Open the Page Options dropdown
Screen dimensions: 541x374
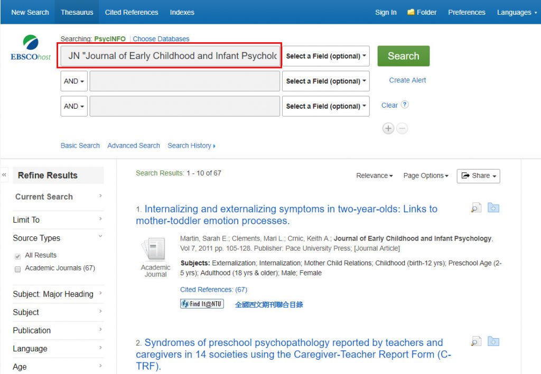point(426,176)
